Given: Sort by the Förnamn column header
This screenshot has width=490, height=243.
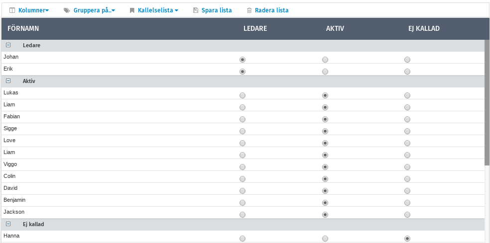Looking at the screenshot, I should (x=23, y=29).
